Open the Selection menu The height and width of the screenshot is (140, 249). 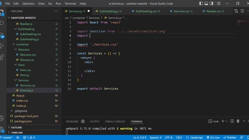click(28, 3)
